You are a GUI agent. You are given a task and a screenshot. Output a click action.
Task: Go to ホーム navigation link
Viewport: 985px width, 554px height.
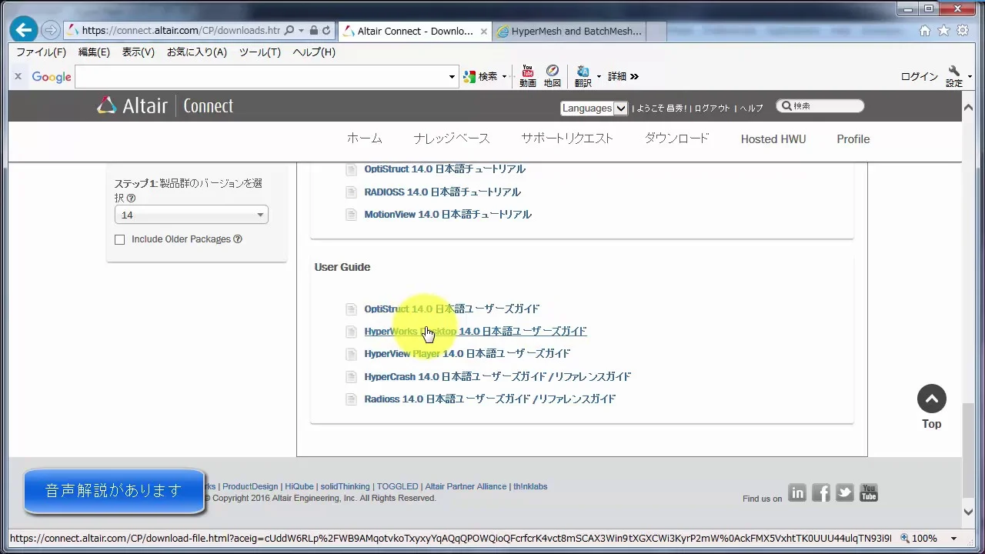[364, 139]
